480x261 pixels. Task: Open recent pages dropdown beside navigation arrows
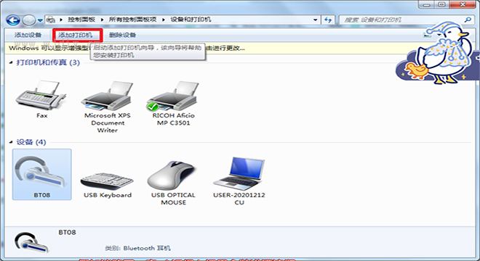[40, 20]
